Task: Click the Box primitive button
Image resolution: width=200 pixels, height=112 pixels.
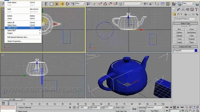Action: click(x=179, y=29)
